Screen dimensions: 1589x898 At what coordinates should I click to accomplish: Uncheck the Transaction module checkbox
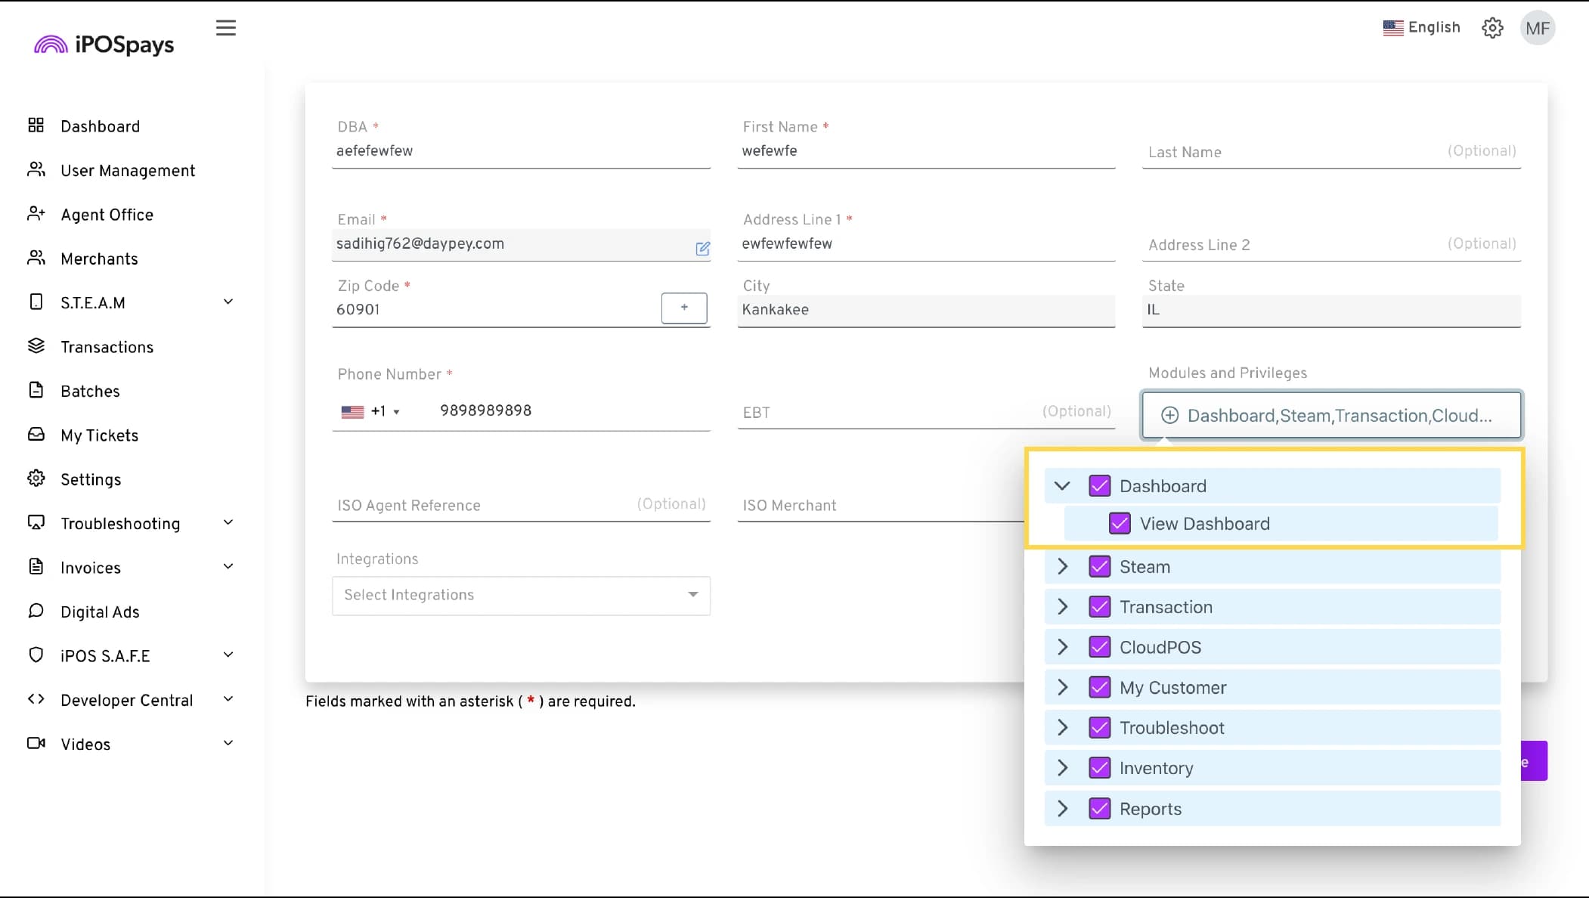[1099, 607]
